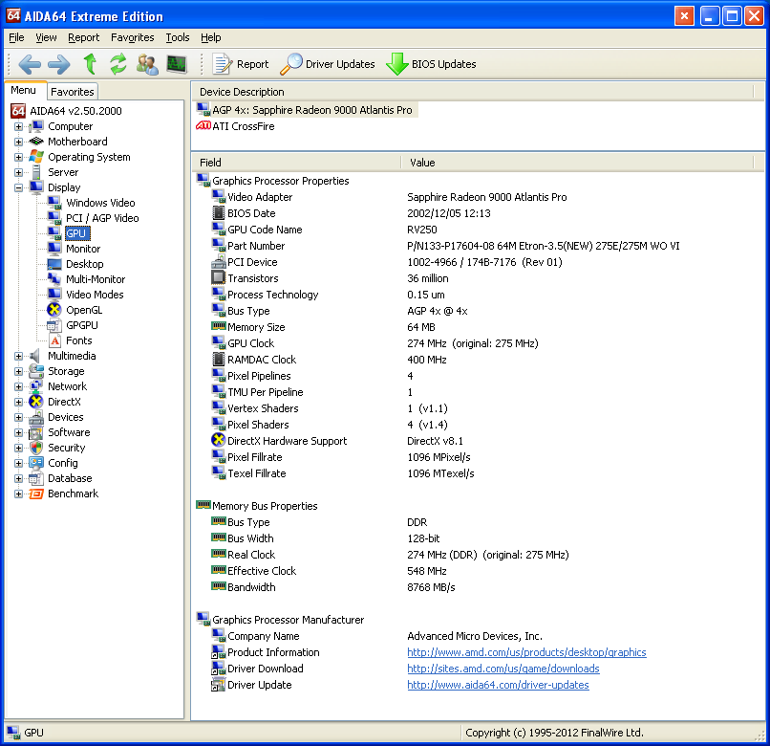
Task: Open the Help menu
Action: click(211, 37)
